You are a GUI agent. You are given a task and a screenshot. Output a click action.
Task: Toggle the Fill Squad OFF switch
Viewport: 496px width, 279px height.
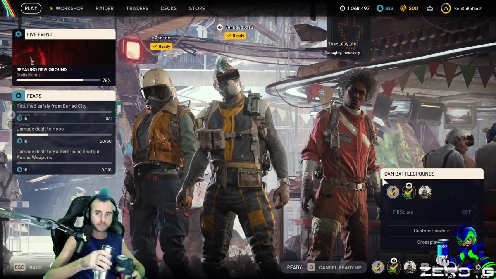click(x=432, y=212)
